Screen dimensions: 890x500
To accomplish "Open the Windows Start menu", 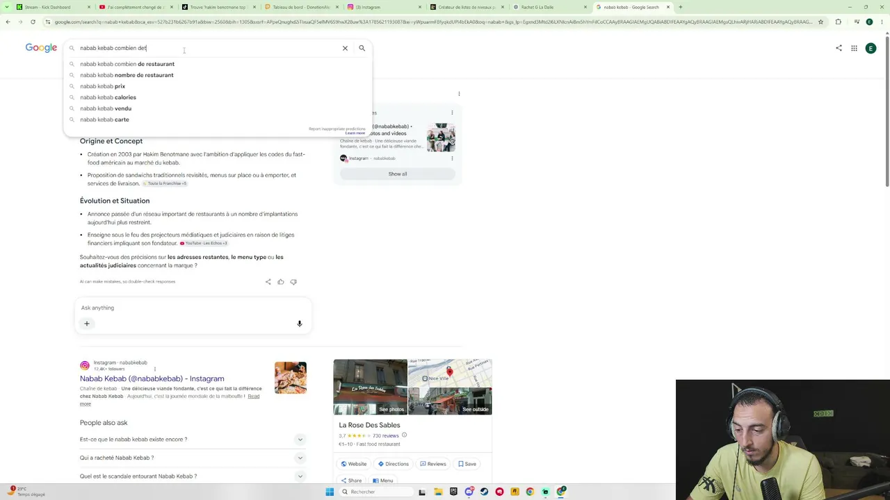I will pyautogui.click(x=330, y=492).
